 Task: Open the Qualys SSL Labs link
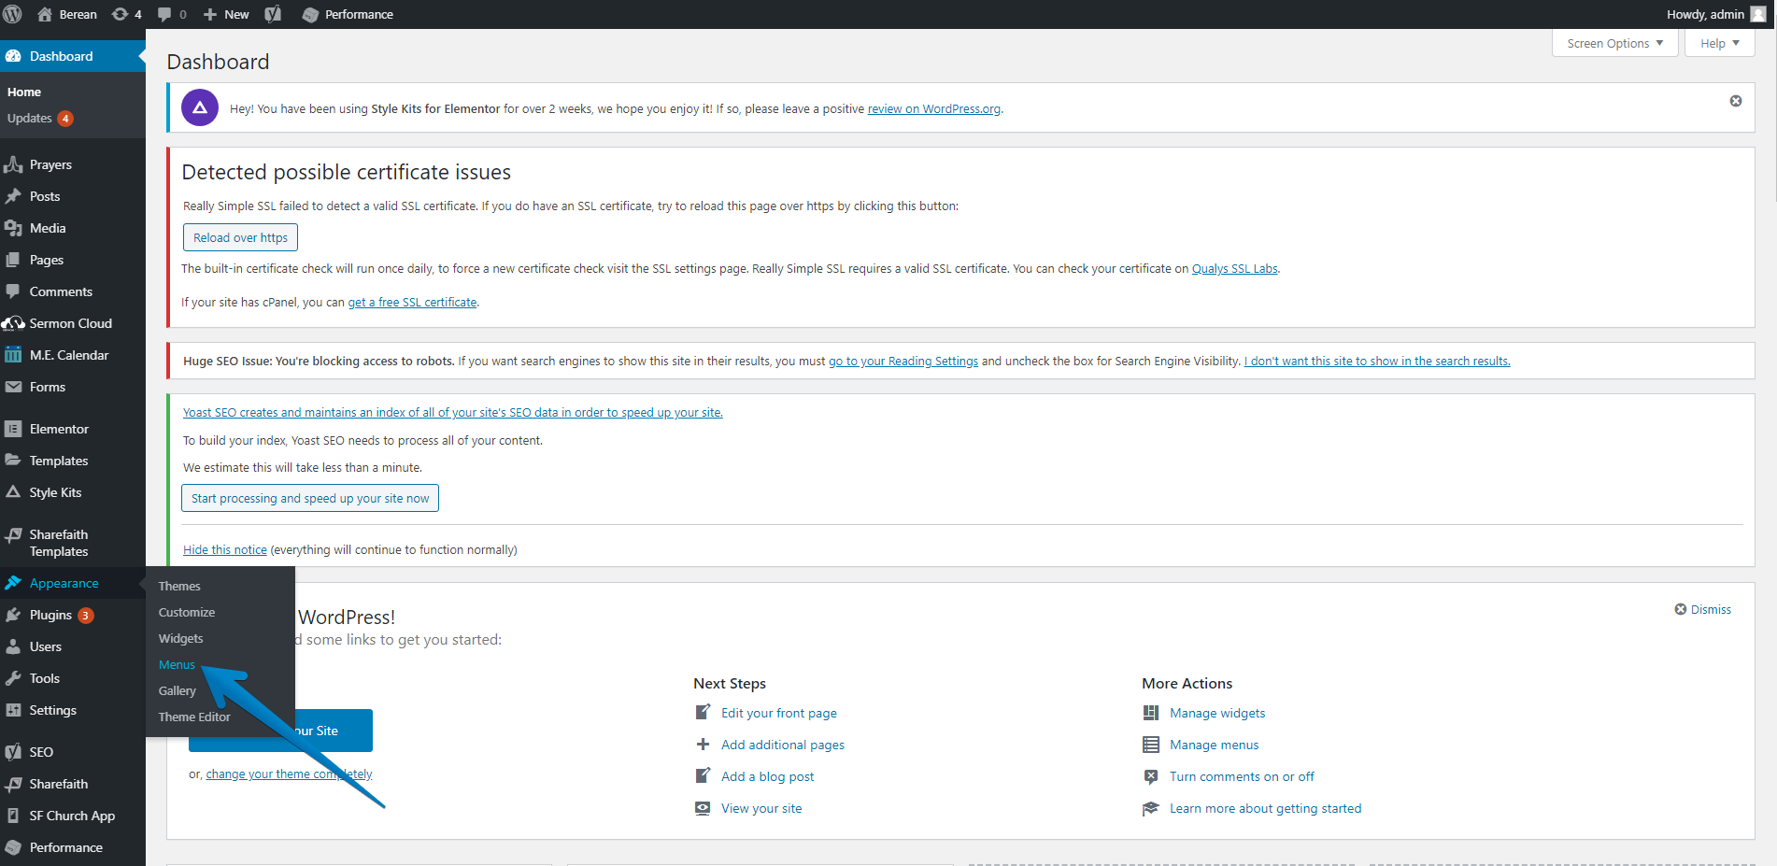[1234, 268]
